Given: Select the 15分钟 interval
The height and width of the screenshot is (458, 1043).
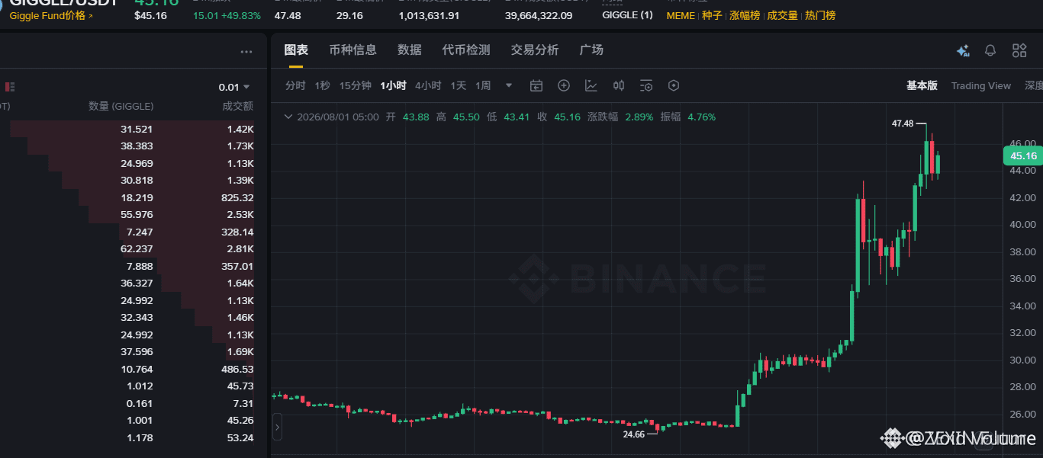Looking at the screenshot, I should coord(356,85).
